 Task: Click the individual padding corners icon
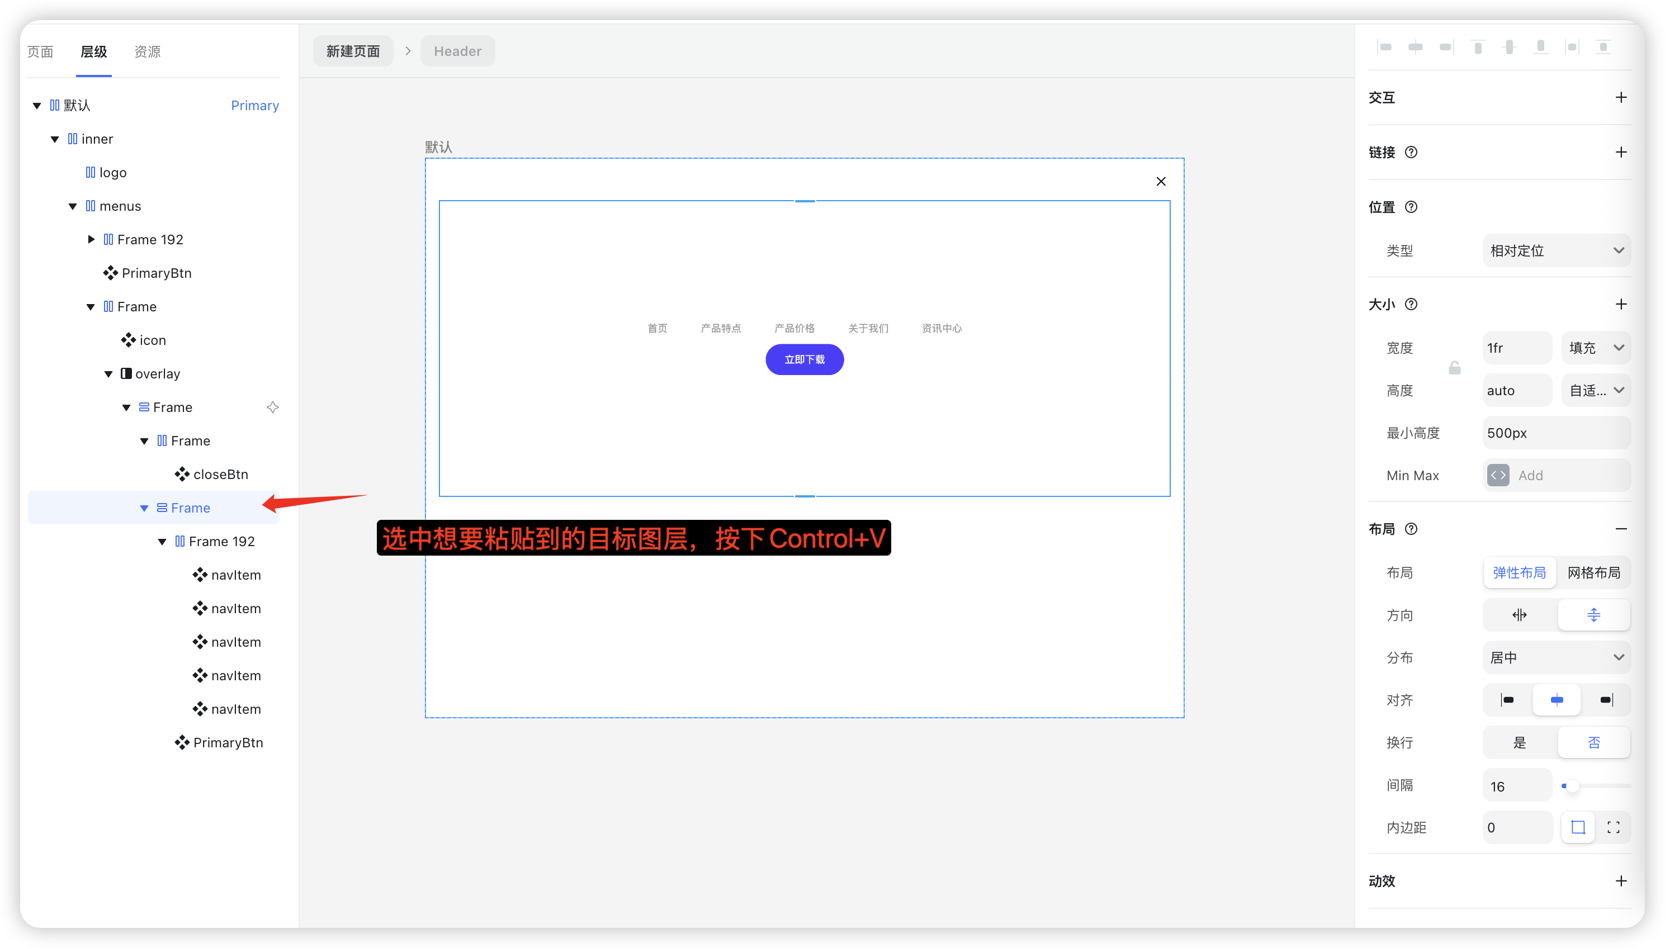click(1613, 828)
